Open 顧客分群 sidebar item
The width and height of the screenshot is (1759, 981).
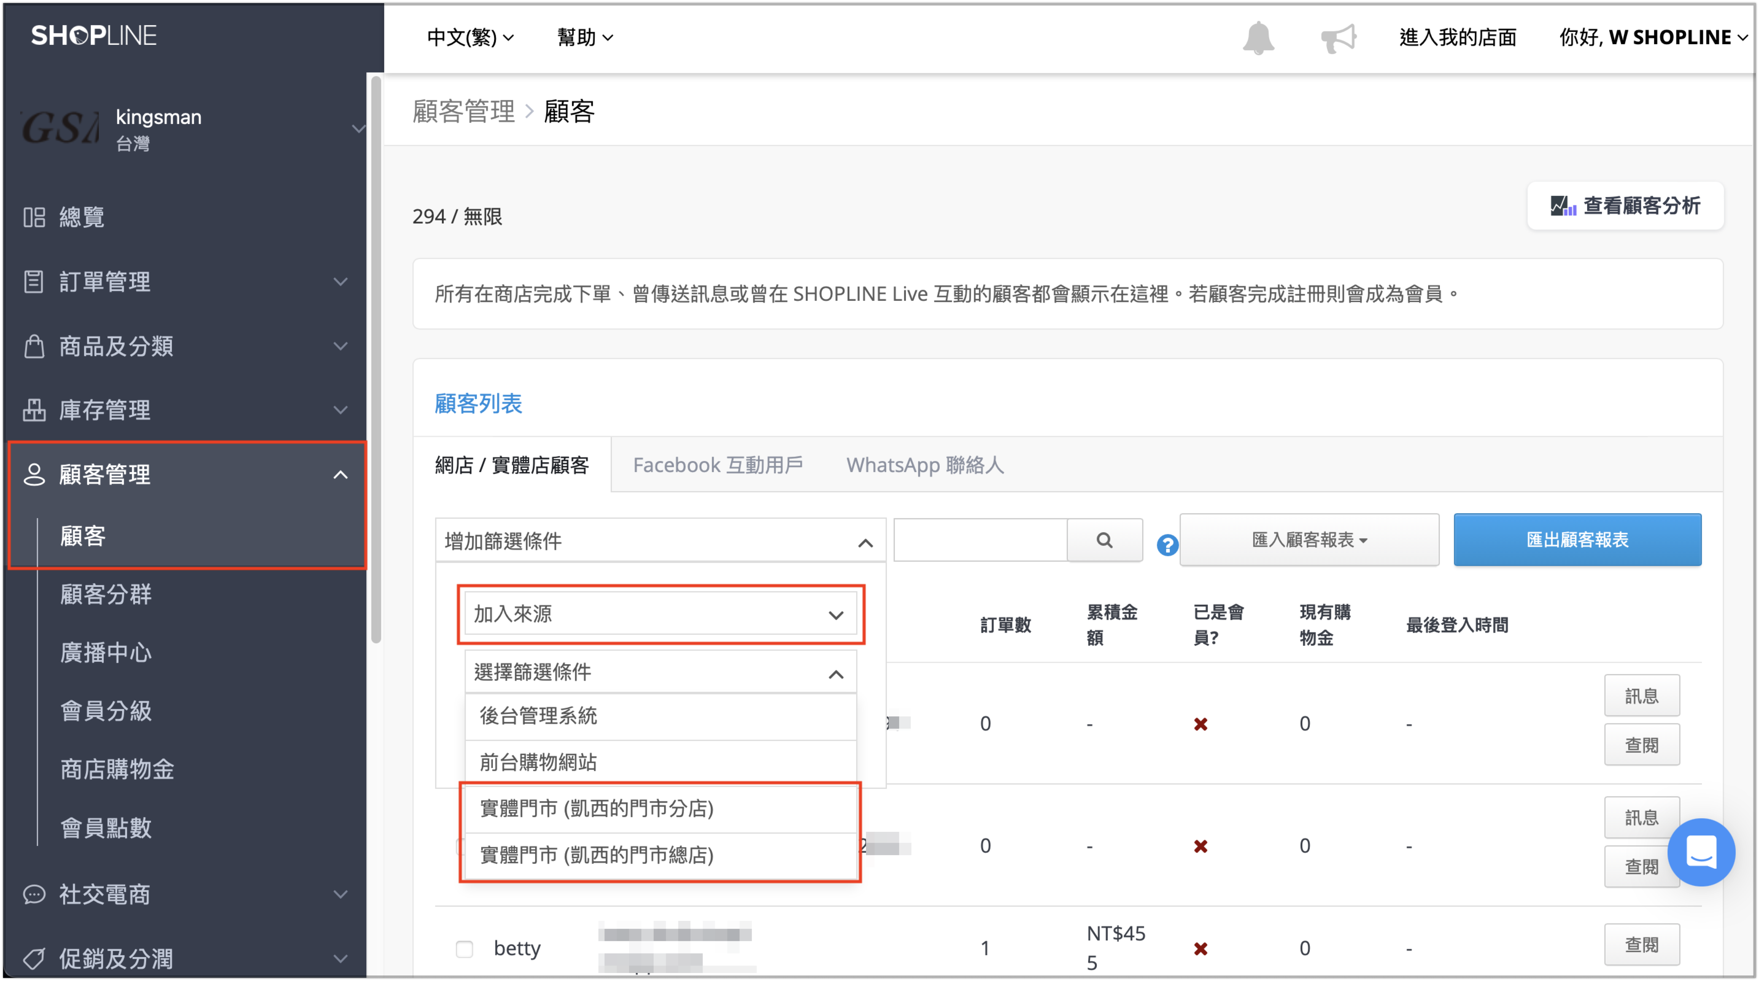[106, 594]
